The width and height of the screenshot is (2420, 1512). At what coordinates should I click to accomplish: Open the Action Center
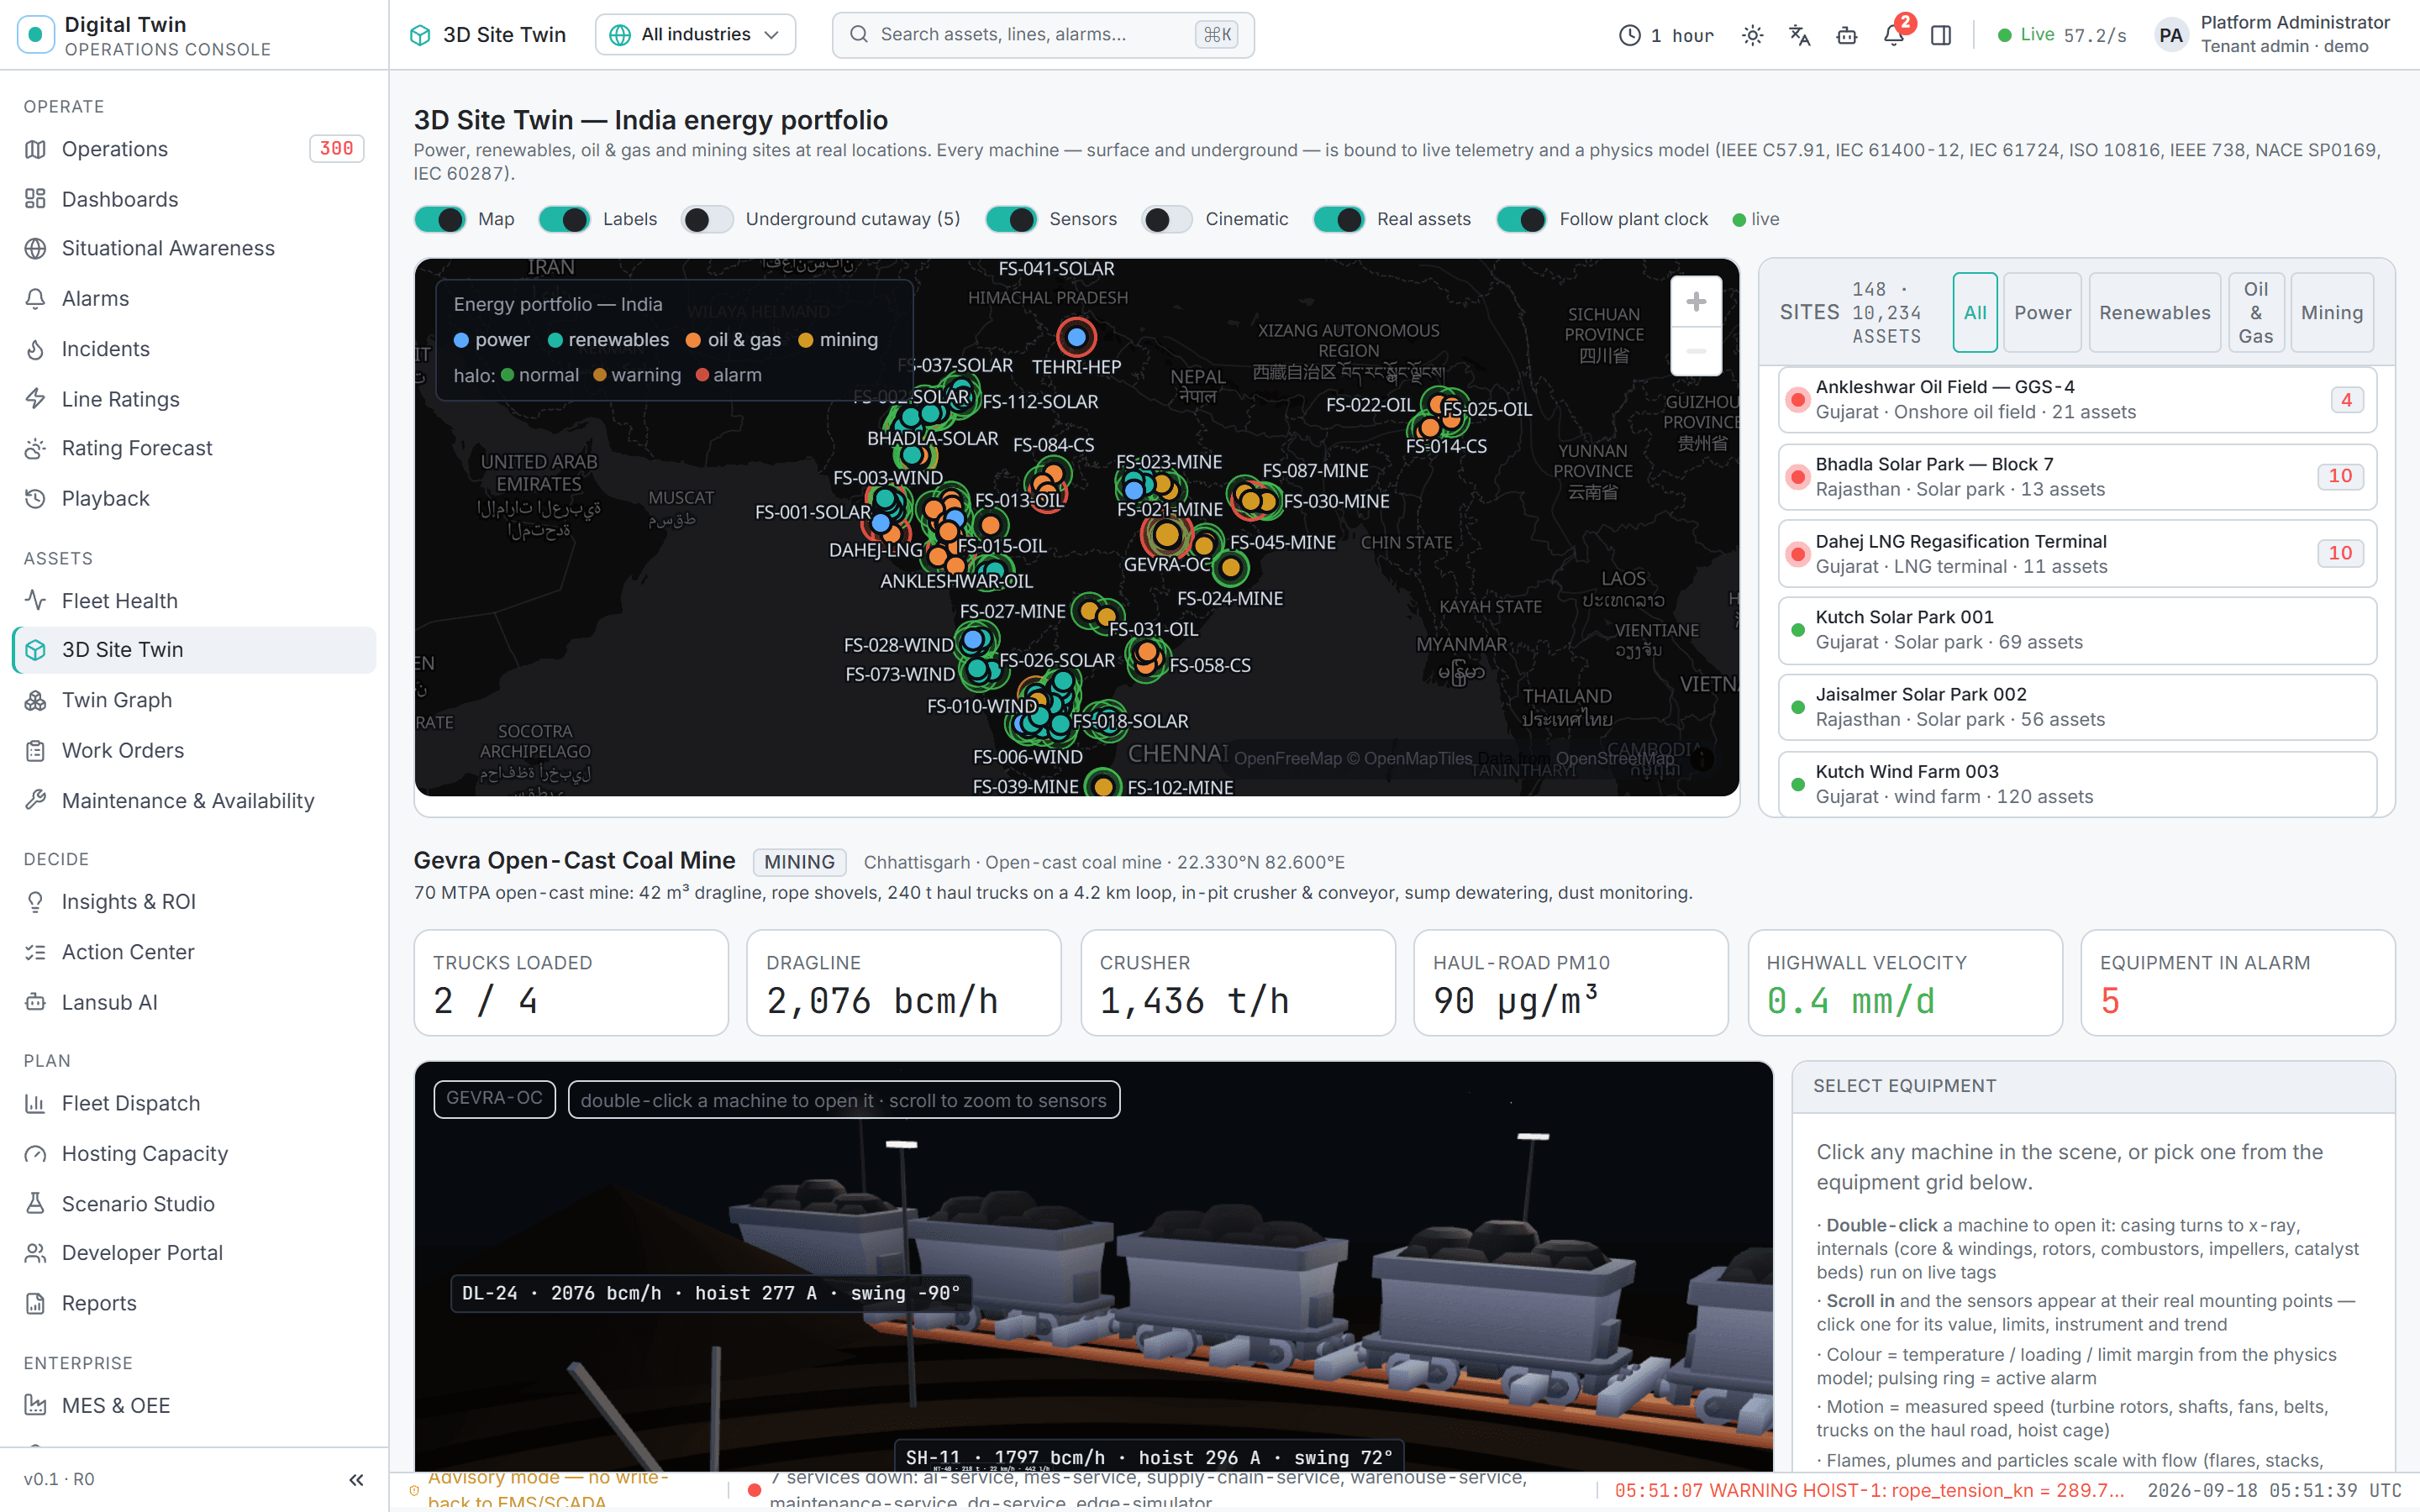(194, 952)
